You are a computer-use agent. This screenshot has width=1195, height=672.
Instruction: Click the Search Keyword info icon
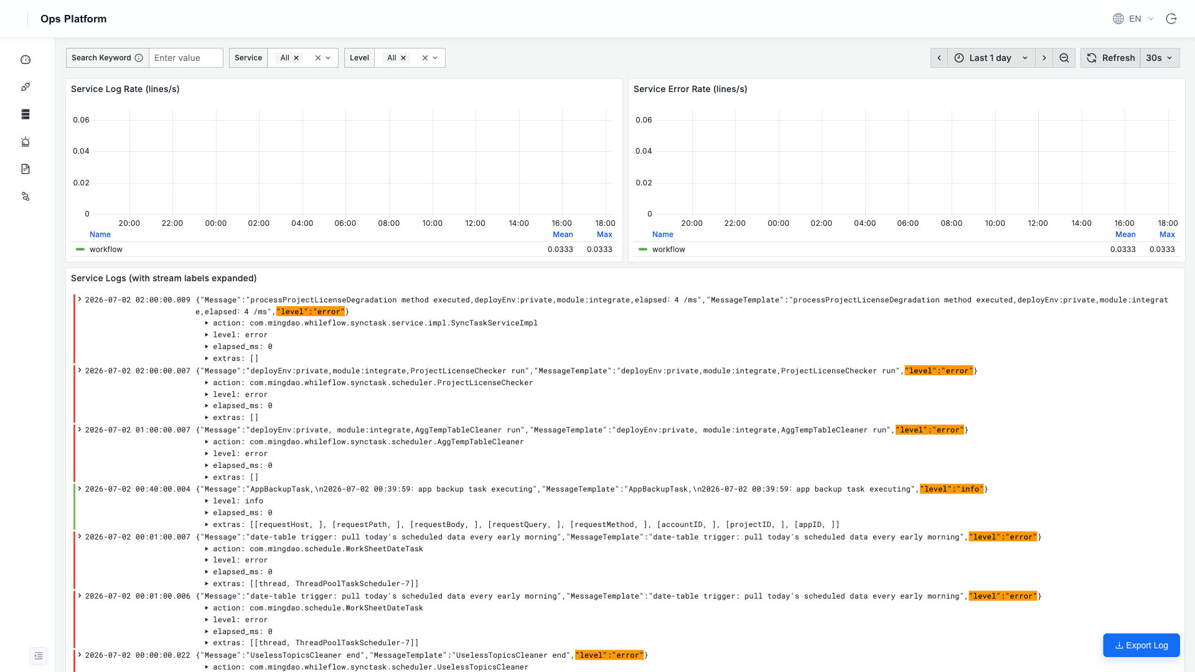pyautogui.click(x=139, y=58)
